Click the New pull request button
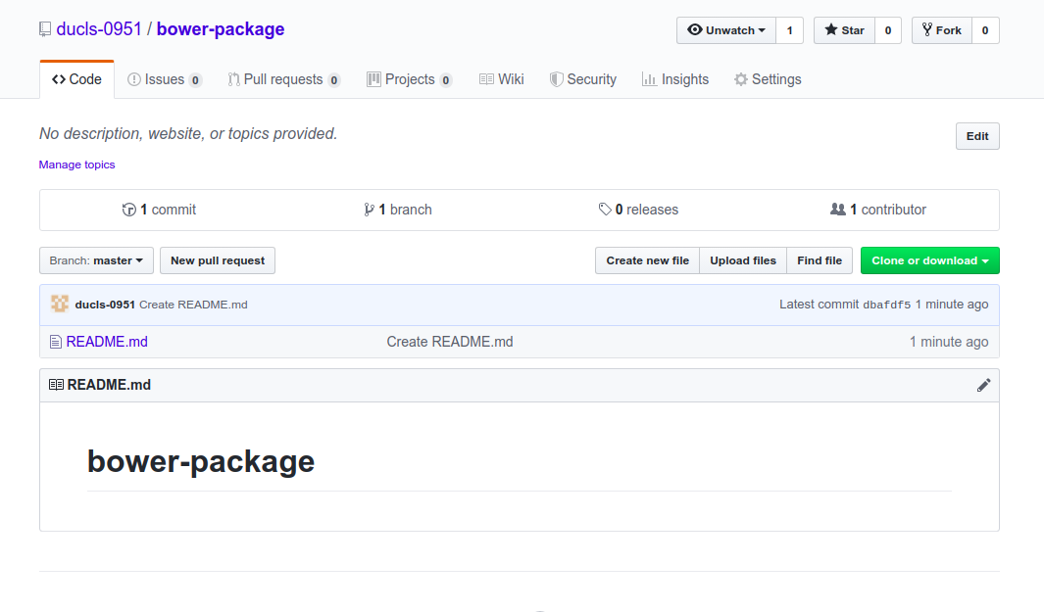This screenshot has height=612, width=1044. (218, 260)
